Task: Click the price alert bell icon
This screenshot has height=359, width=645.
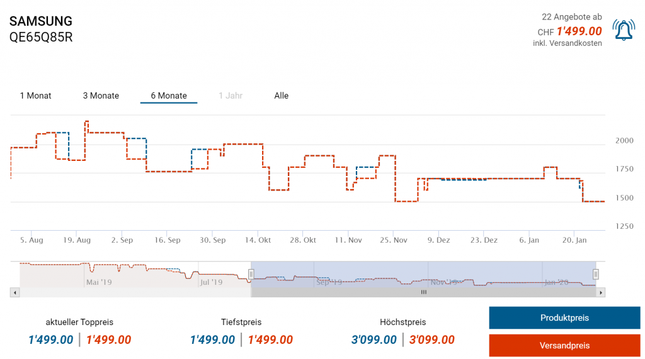Action: click(x=624, y=30)
